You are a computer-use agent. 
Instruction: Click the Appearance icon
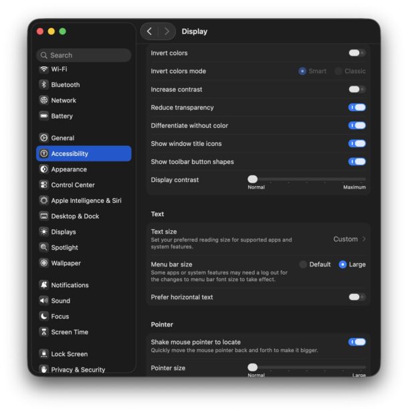(44, 169)
